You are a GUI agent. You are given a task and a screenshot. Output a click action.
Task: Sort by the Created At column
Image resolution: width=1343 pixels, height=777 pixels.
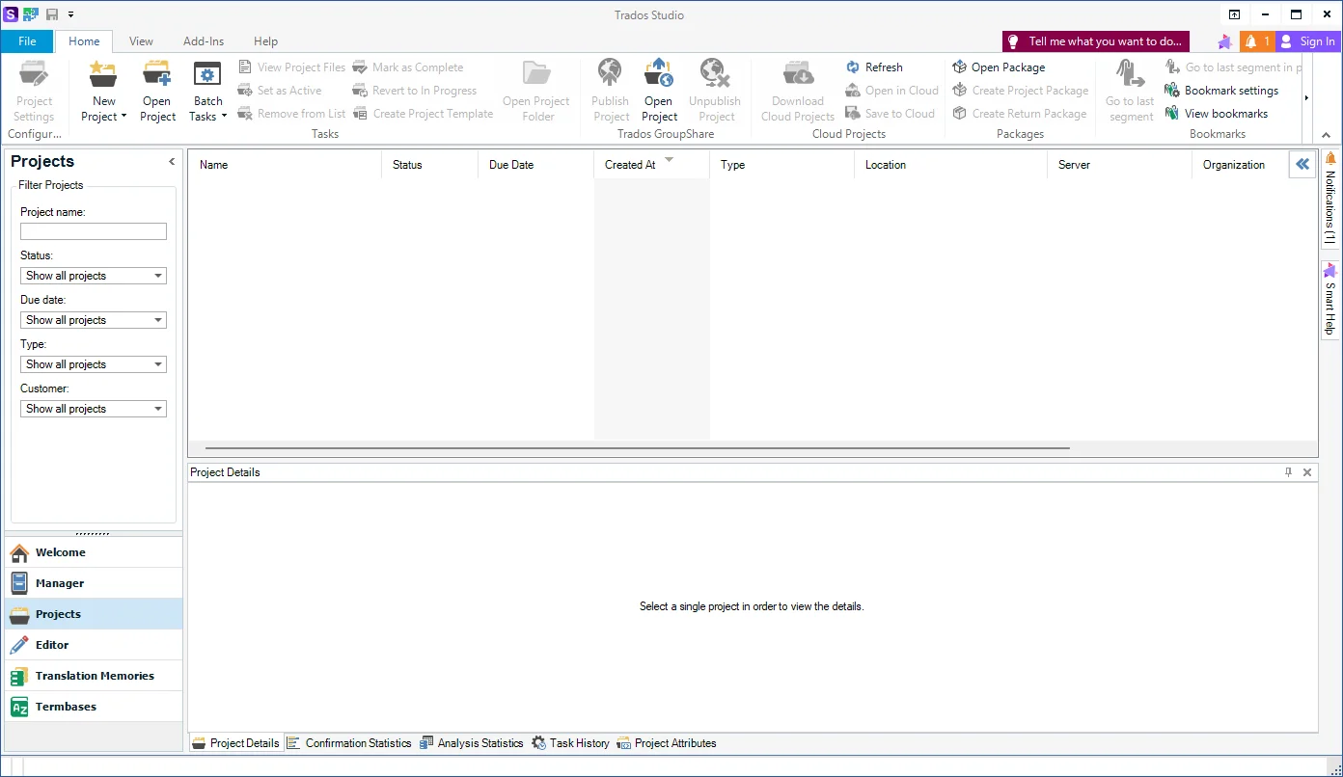tap(651, 165)
